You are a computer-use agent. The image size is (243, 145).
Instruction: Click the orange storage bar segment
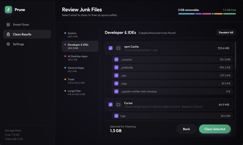pos(218,14)
